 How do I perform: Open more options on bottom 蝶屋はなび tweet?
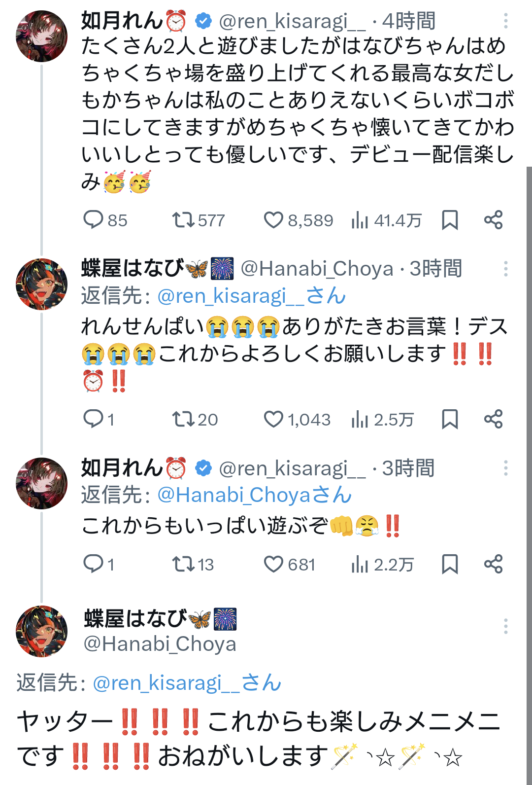[505, 626]
